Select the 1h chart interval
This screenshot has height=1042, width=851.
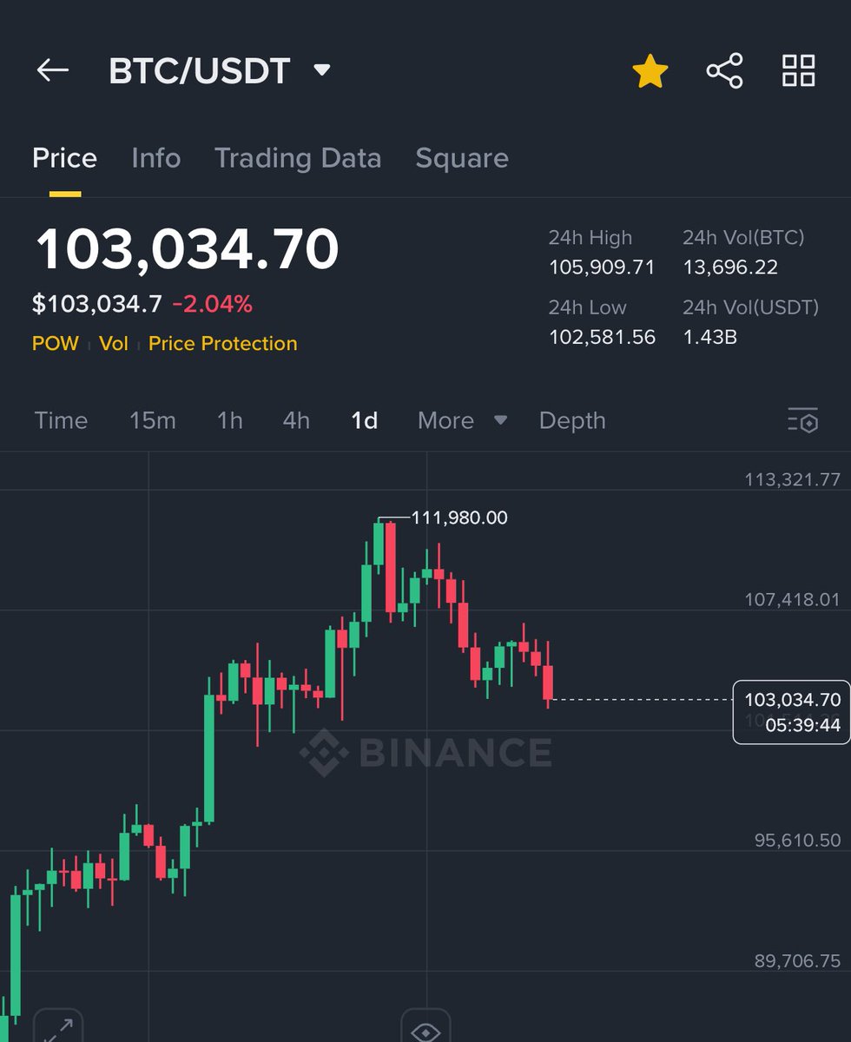(x=229, y=420)
